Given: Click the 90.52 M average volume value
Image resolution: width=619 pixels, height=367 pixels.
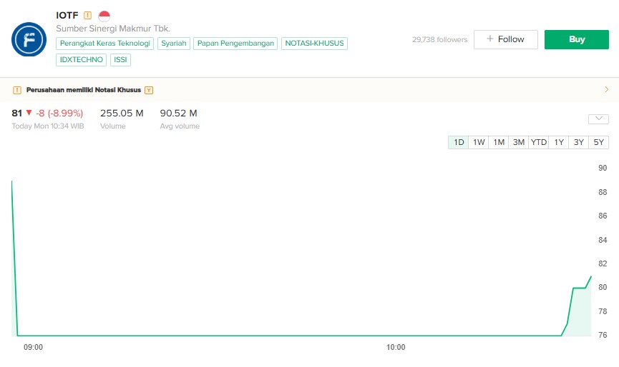Looking at the screenshot, I should [178, 114].
